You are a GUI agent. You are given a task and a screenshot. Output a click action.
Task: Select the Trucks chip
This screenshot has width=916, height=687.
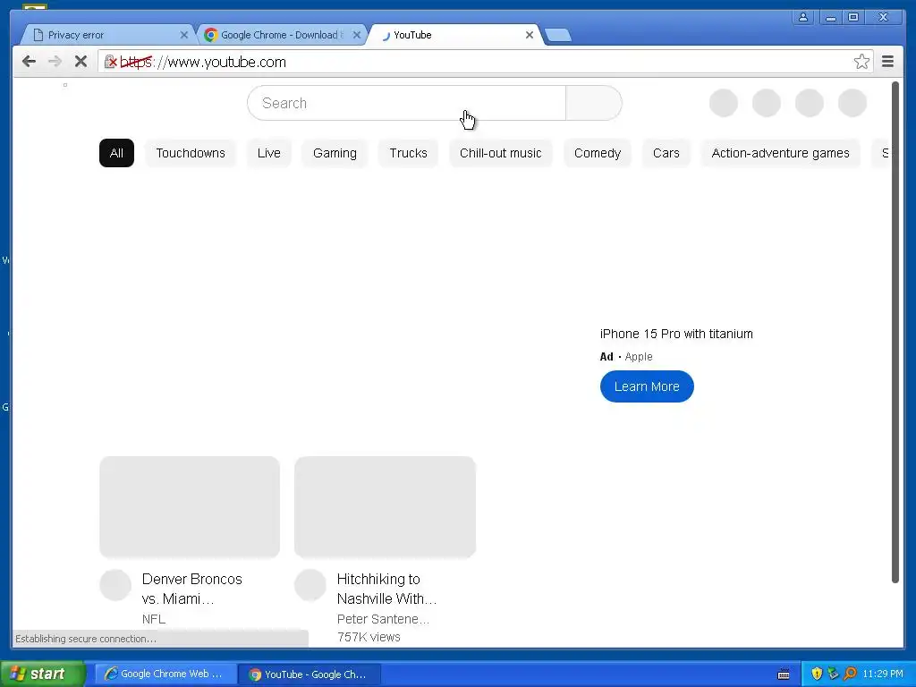408,153
